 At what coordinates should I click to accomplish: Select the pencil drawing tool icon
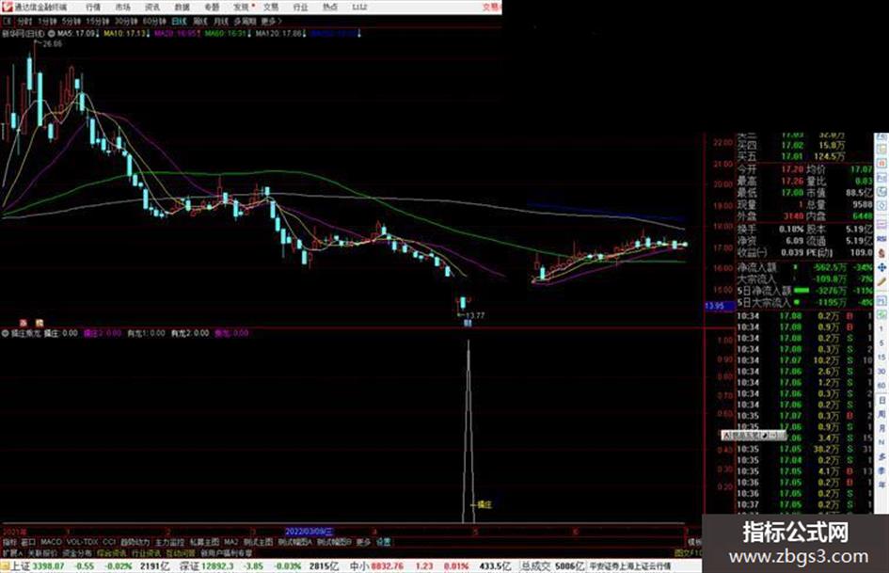[881, 282]
